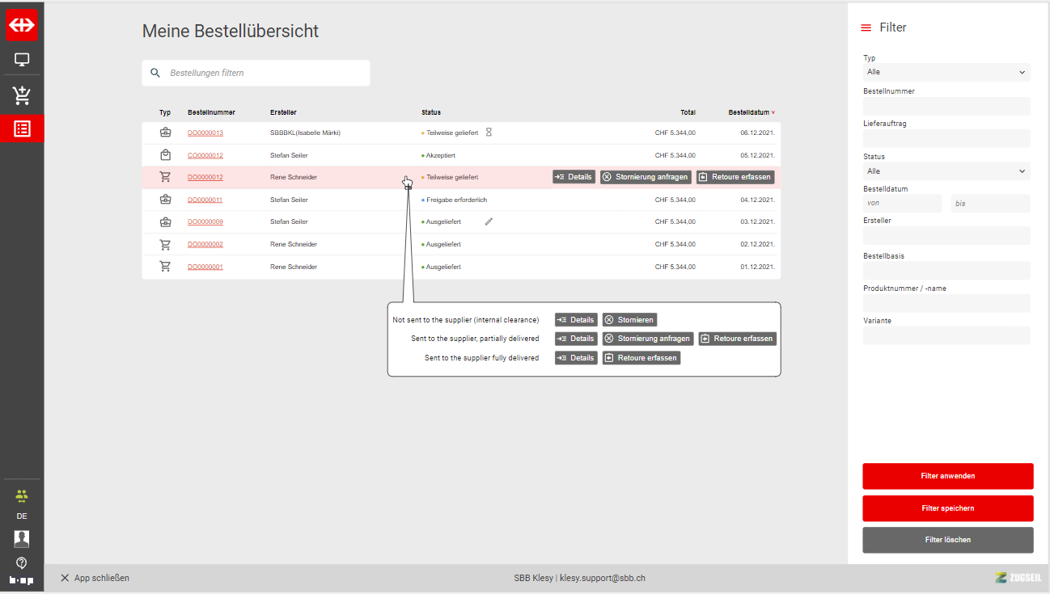Click the green group users icon
1050x594 pixels.
pos(22,495)
